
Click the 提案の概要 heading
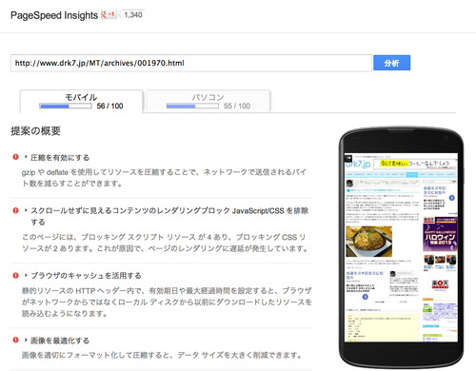[35, 130]
